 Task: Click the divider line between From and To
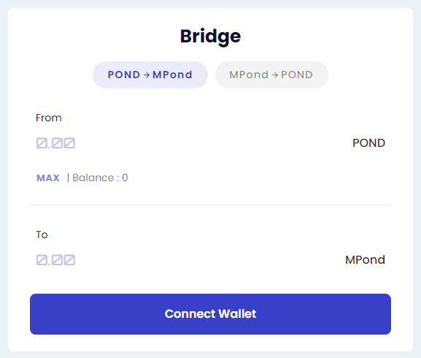pos(210,205)
